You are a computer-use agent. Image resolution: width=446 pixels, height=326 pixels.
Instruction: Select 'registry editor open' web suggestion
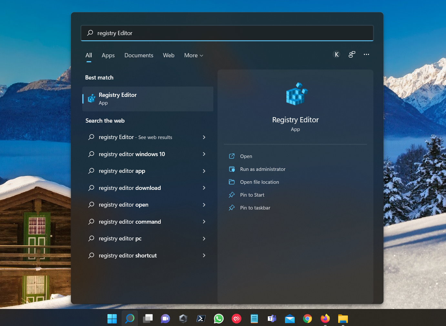click(148, 205)
